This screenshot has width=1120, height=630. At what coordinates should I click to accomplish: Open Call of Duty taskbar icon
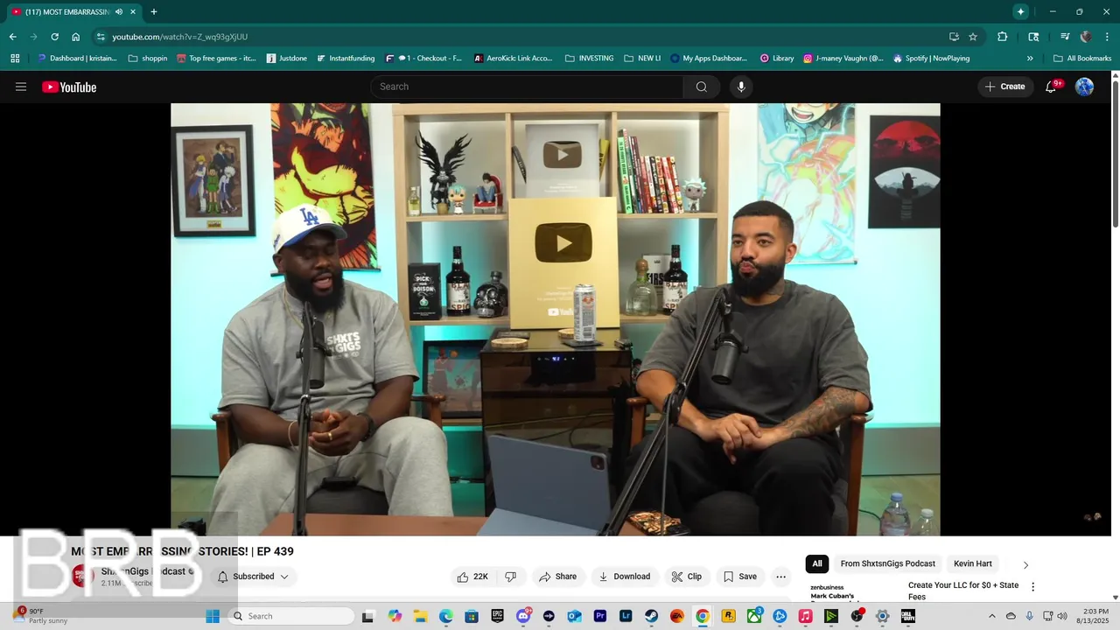[908, 616]
